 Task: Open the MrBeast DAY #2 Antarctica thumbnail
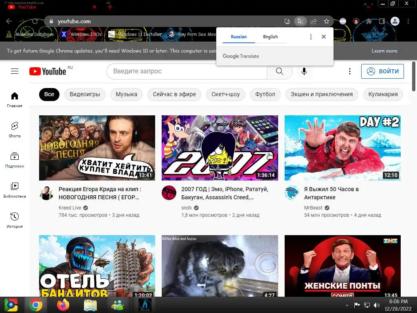click(x=342, y=148)
